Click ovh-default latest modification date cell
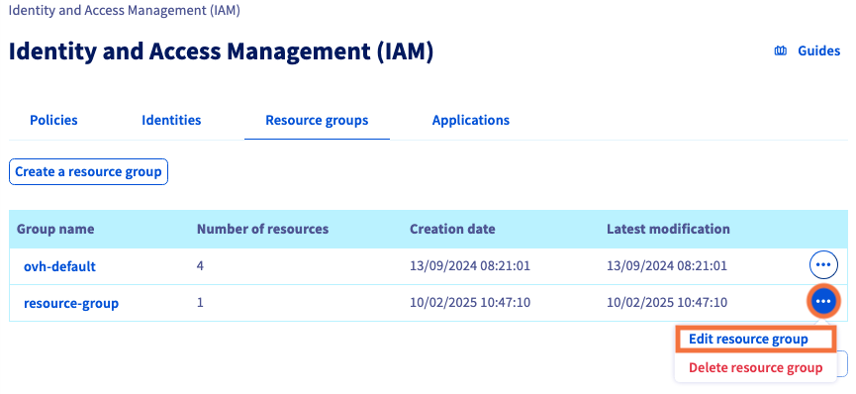 tap(667, 266)
